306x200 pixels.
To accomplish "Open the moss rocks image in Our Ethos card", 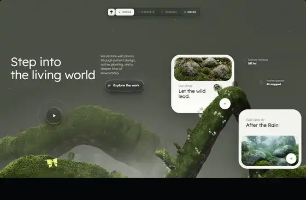I will [x=203, y=69].
